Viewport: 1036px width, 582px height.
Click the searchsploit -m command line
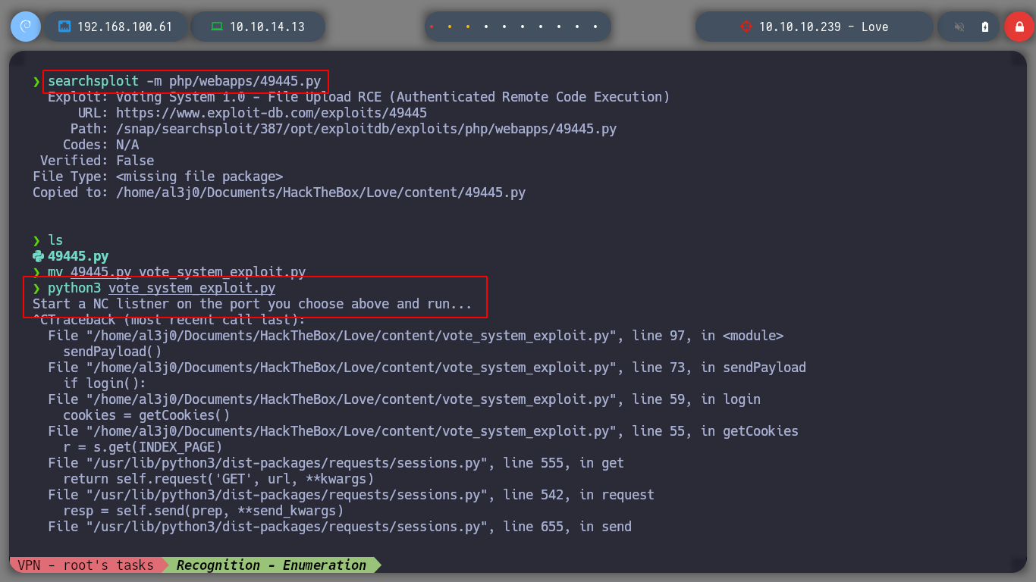coord(184,81)
